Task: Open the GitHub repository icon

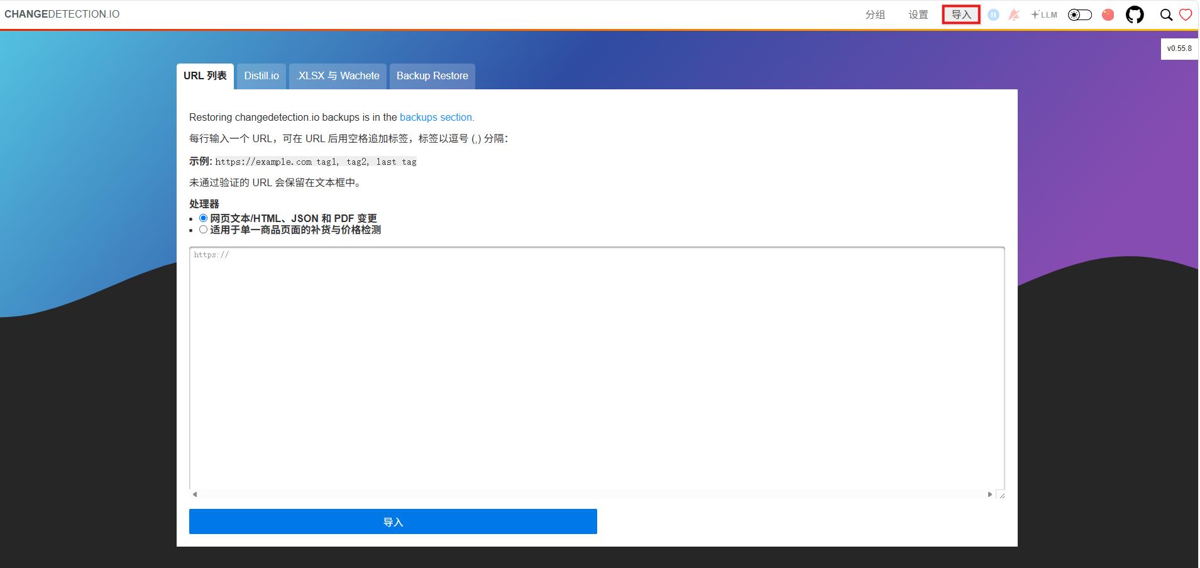Action: point(1135,14)
